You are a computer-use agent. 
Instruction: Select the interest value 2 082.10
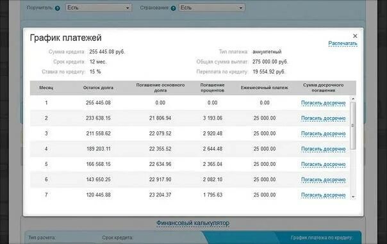(x=213, y=179)
